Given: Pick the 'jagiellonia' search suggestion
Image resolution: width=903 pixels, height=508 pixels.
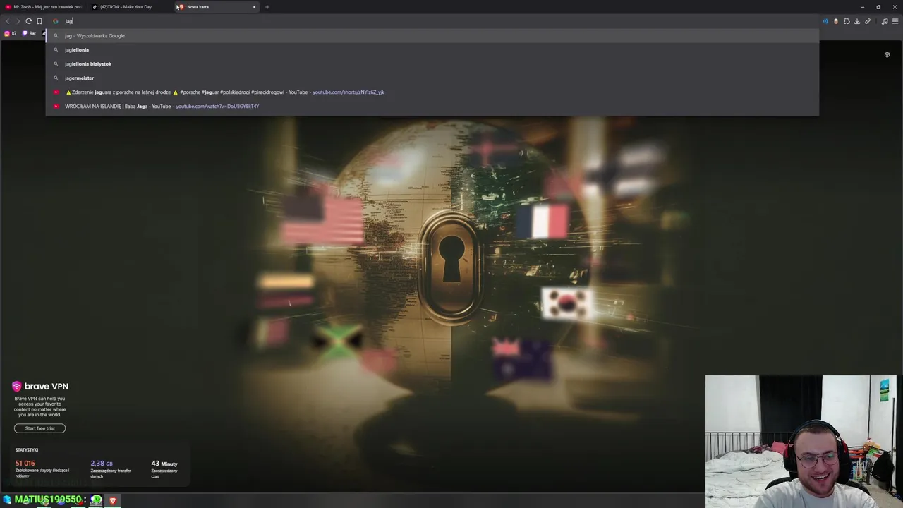Looking at the screenshot, I should click(432, 49).
